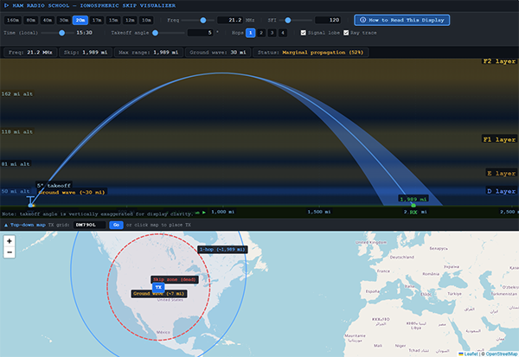Click the TX grid input field DM79OL

pyautogui.click(x=89, y=225)
